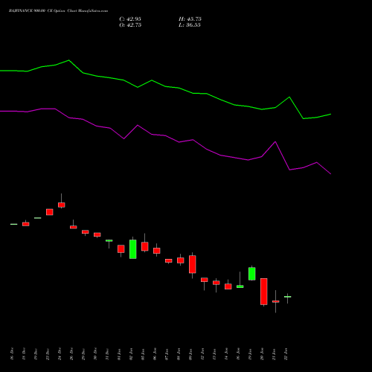372x372 pixels.
Task: Click the 31 Dec date label
Action: [x=107, y=354]
